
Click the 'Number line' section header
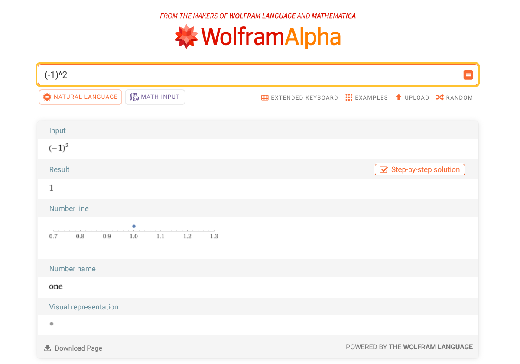(x=69, y=208)
